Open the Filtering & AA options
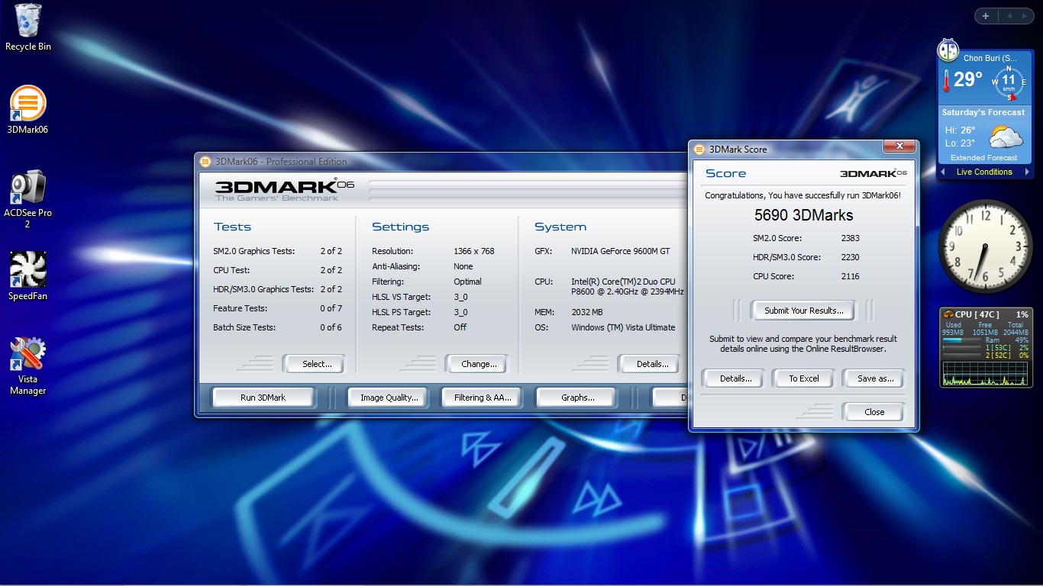Image resolution: width=1043 pixels, height=586 pixels. tap(483, 398)
